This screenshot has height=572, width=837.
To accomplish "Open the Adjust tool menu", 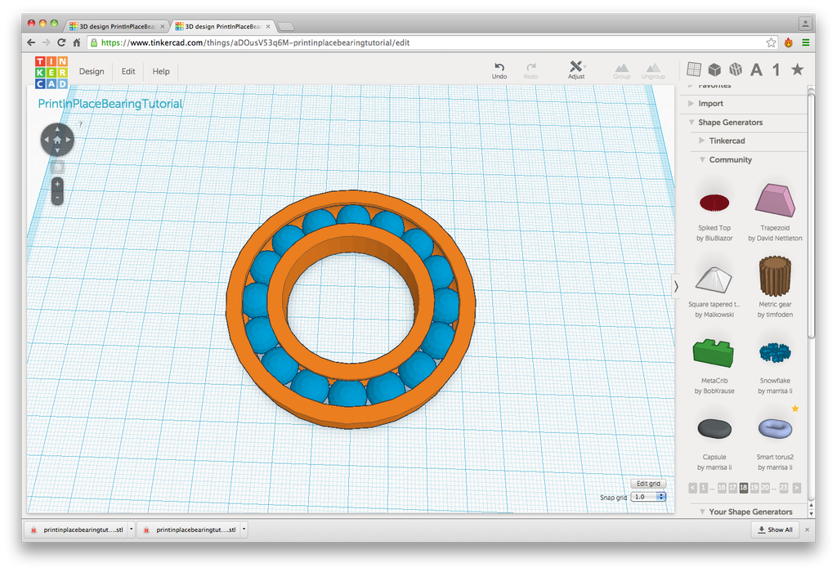I will point(576,70).
